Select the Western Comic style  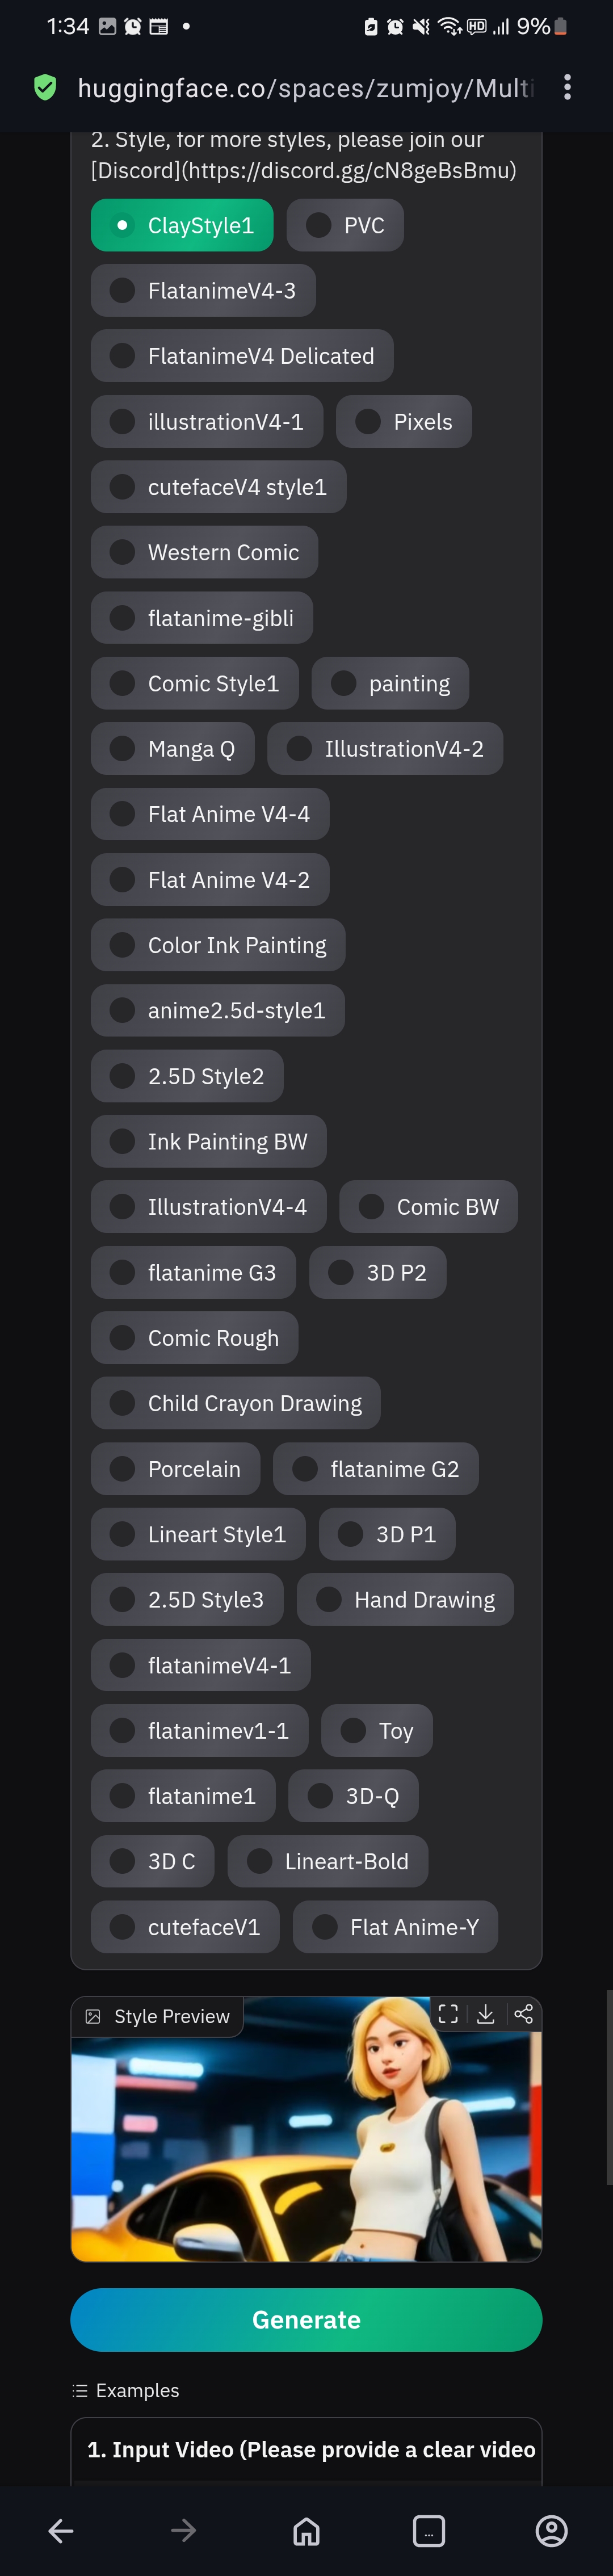click(x=204, y=553)
